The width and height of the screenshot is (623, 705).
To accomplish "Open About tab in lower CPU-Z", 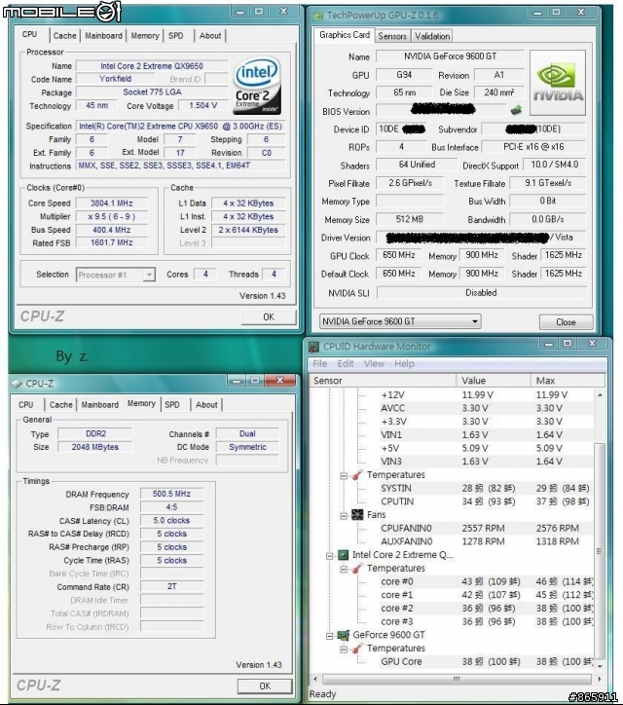I will click(206, 405).
